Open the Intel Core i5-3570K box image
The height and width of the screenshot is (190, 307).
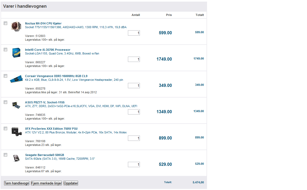pyautogui.click(x=16, y=53)
